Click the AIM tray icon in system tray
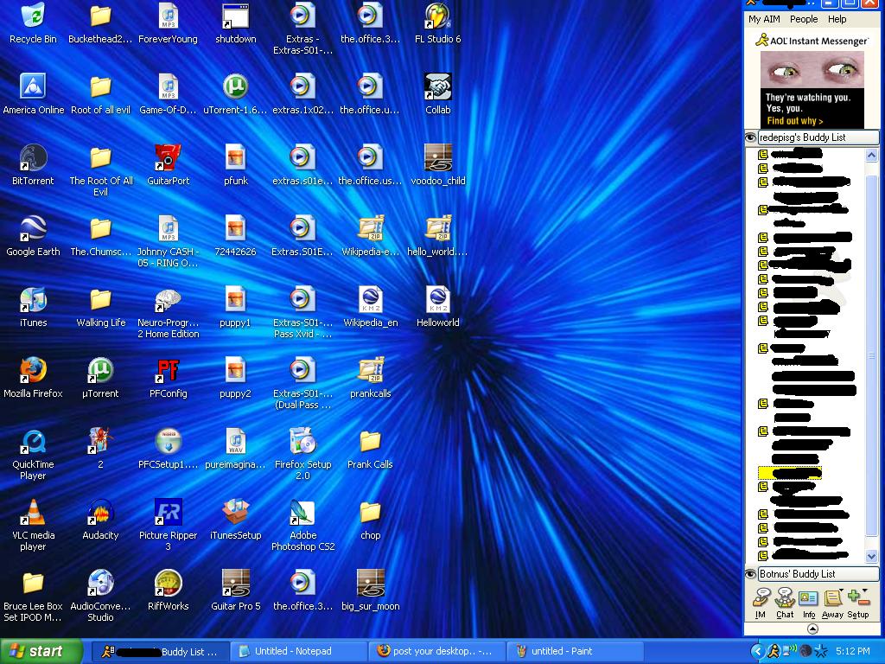Image resolution: width=885 pixels, height=664 pixels. pyautogui.click(x=773, y=651)
